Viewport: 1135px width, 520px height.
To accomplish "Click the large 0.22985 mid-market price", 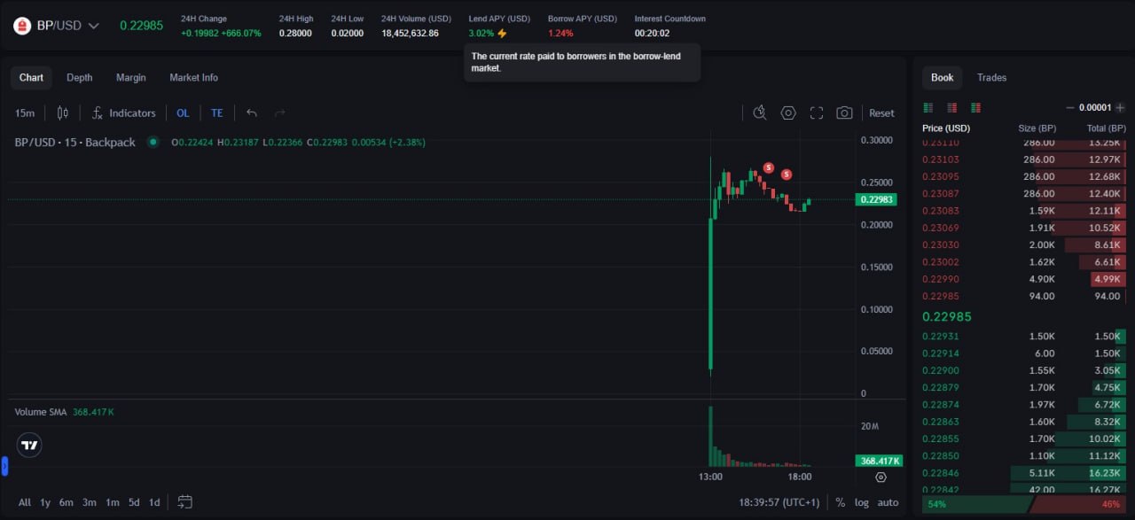I will point(947,316).
